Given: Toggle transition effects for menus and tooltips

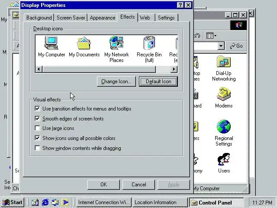Looking at the screenshot, I should [37, 108].
